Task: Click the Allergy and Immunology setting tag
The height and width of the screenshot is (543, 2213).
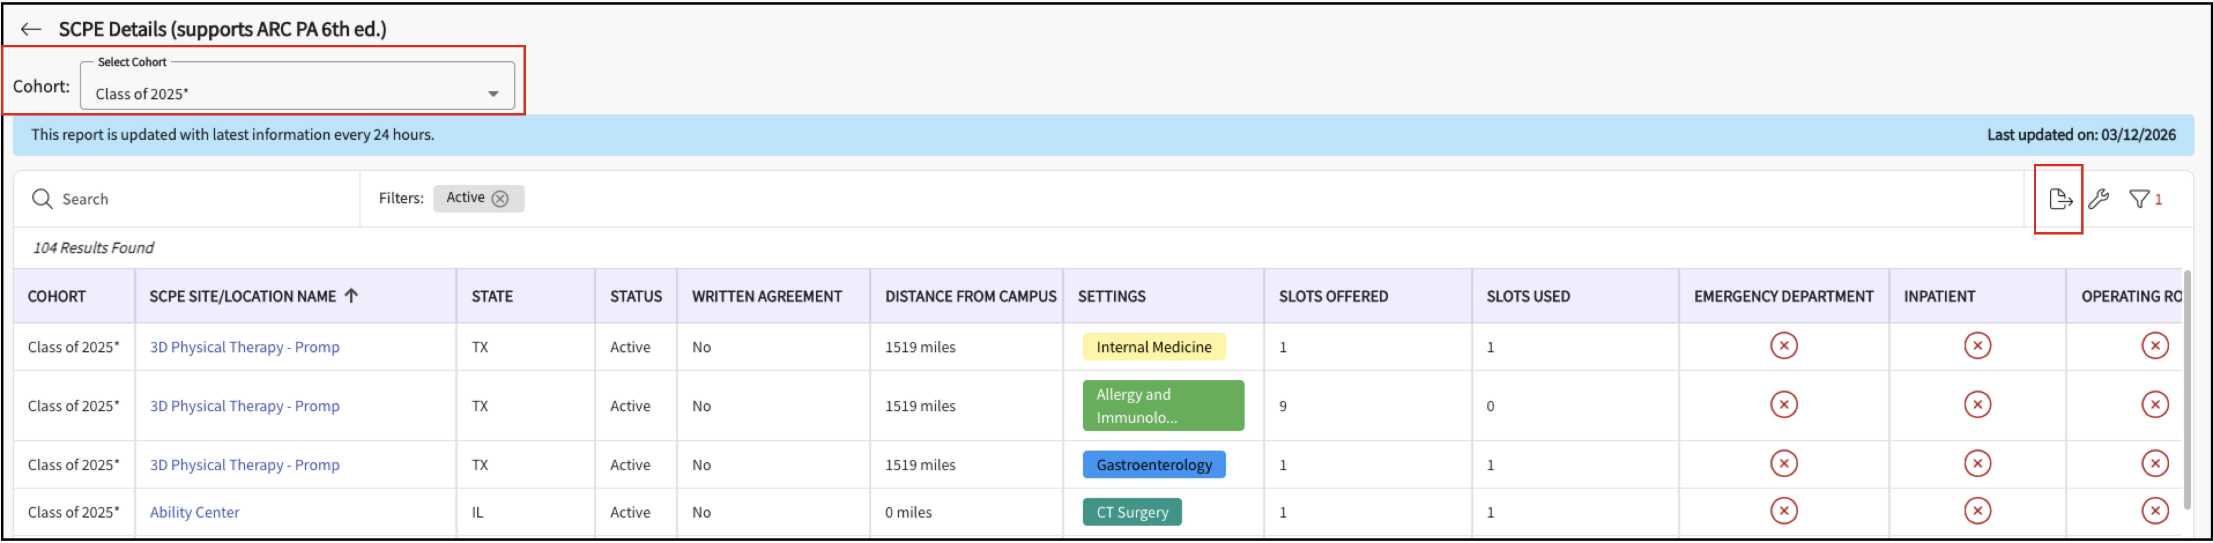Action: click(x=1163, y=406)
